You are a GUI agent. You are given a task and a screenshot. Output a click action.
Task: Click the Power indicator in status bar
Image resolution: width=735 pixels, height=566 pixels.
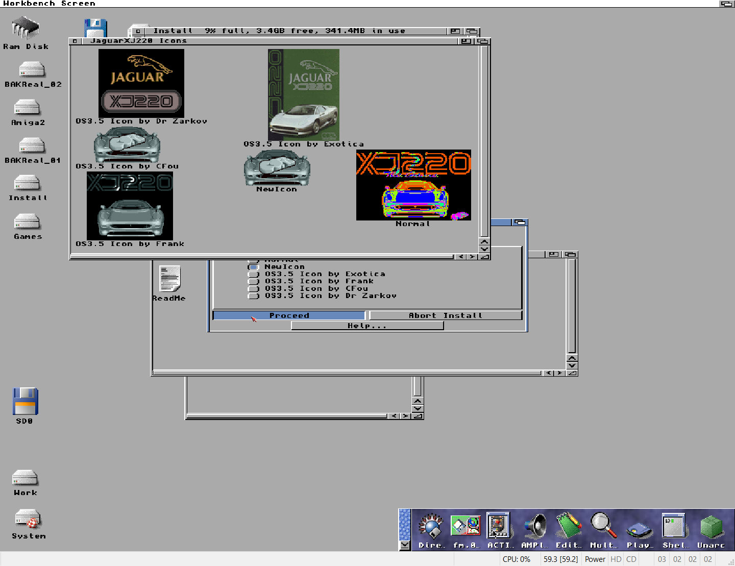click(595, 559)
